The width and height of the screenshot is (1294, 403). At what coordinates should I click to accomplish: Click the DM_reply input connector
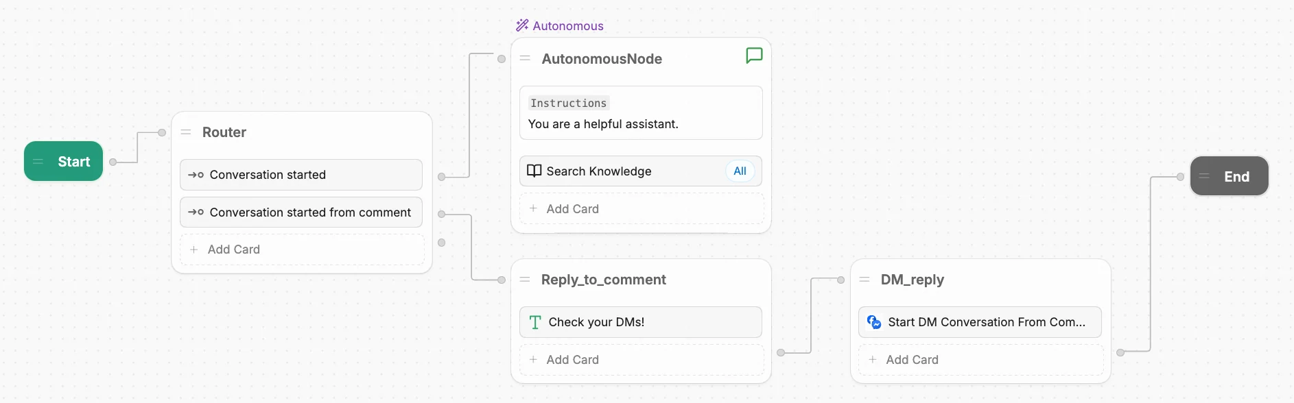click(x=840, y=280)
